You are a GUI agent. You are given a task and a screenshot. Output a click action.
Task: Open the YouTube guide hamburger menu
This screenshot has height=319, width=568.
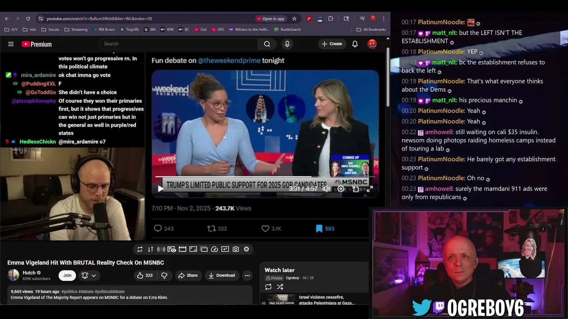click(11, 44)
